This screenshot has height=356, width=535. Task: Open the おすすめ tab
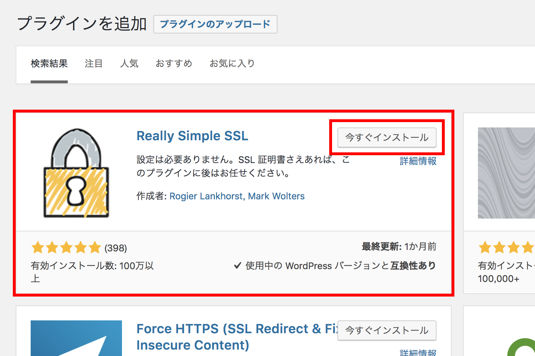point(174,64)
